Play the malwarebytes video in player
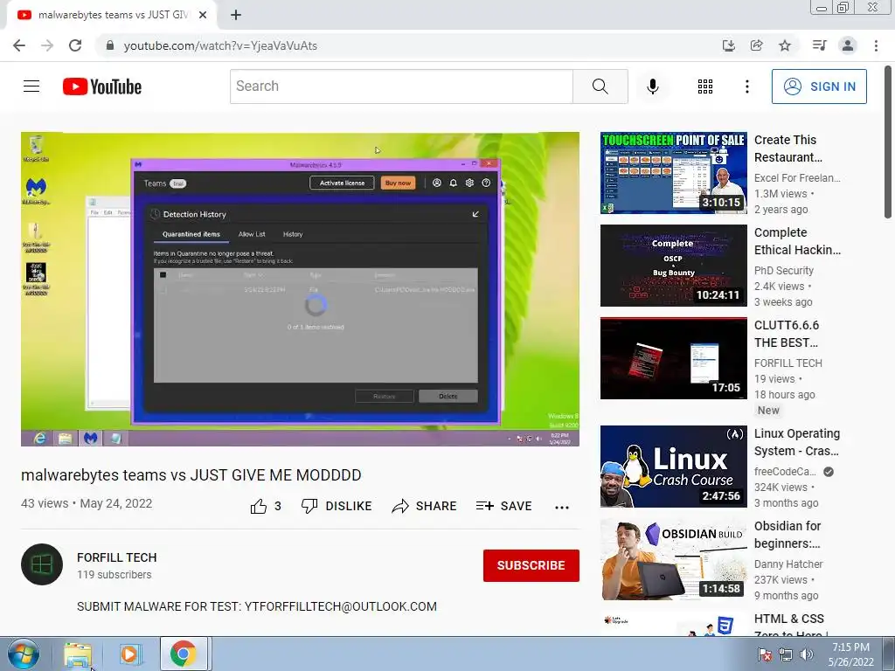Viewport: 895px width, 671px height. click(x=300, y=289)
